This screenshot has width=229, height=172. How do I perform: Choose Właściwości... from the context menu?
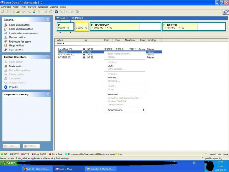pos(125,94)
